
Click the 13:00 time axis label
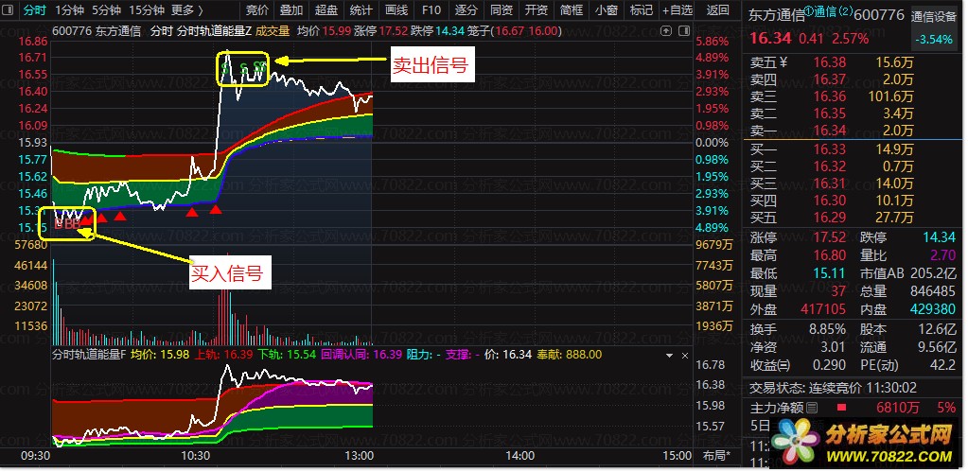click(360, 456)
